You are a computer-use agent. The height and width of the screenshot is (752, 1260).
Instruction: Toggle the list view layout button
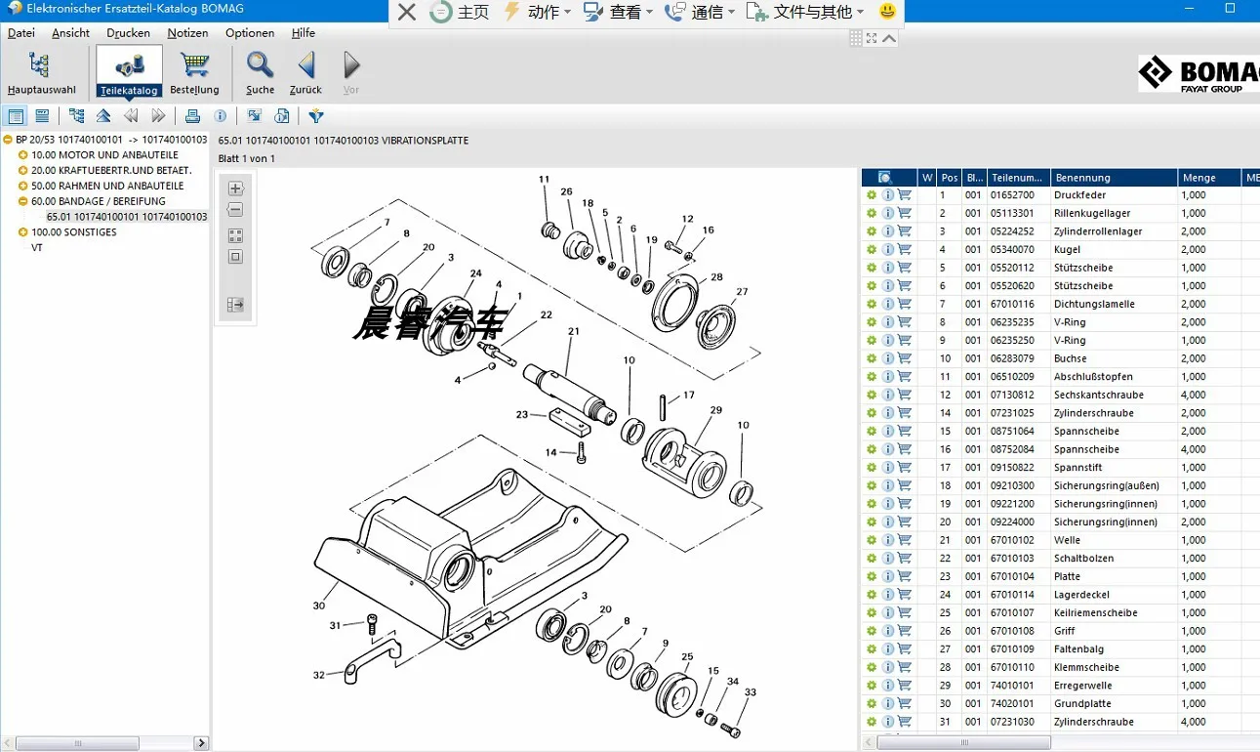(x=42, y=116)
